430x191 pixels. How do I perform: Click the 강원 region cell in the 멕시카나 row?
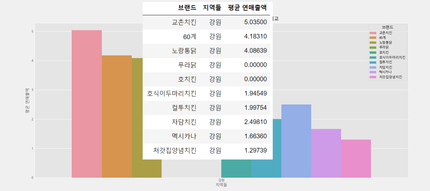coord(215,136)
